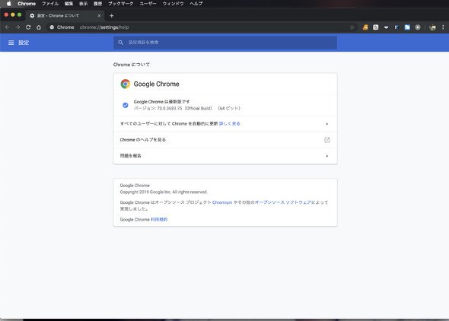Viewport: 449px width, 321px height.
Task: Reload the current page
Action: coord(28,27)
